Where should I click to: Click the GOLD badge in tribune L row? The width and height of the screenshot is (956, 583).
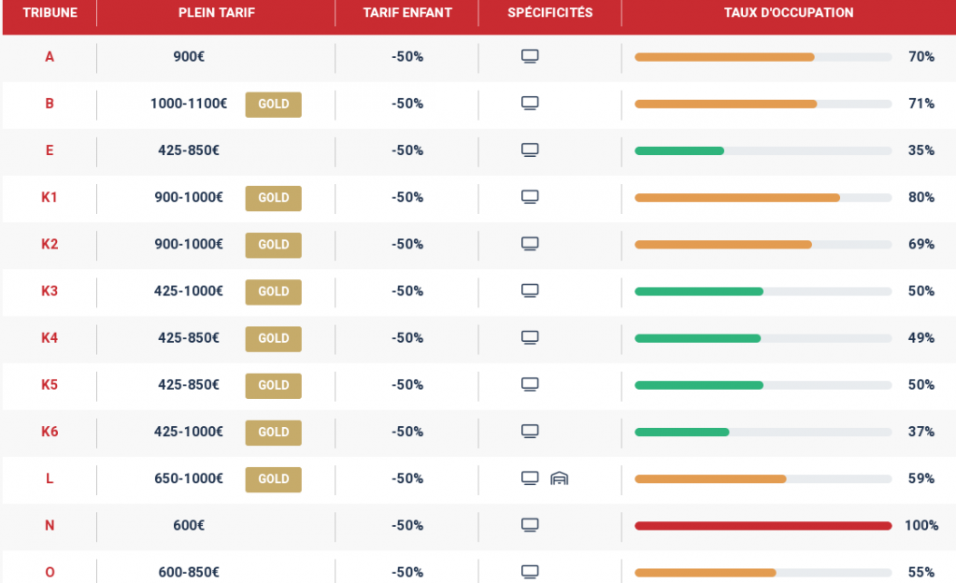[274, 478]
